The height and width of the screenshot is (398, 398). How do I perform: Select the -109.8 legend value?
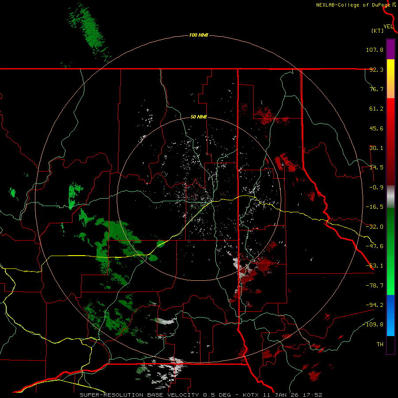coord(373,325)
